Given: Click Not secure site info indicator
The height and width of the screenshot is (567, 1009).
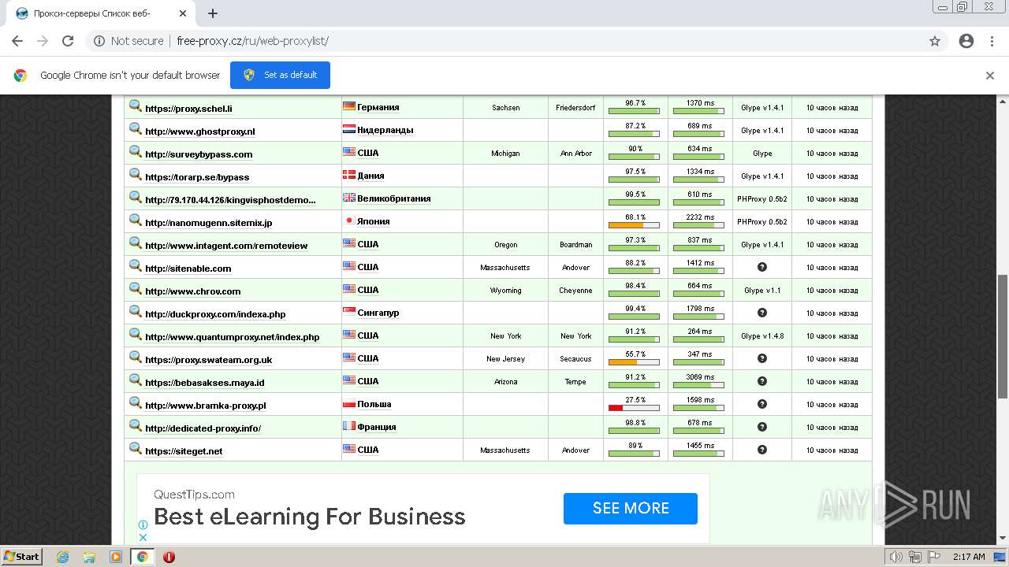Looking at the screenshot, I should [x=128, y=41].
